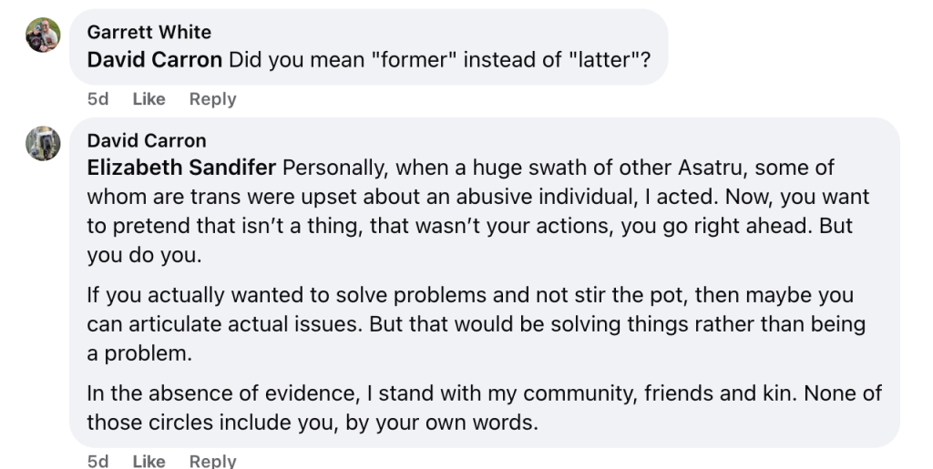Open Garrett White's profile from author name
Image resolution: width=933 pixels, height=469 pixels.
149,32
